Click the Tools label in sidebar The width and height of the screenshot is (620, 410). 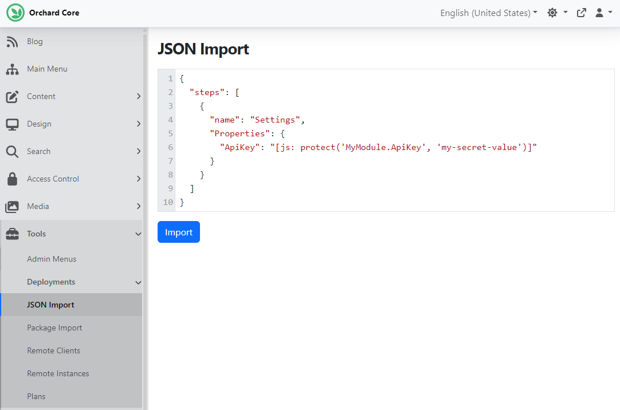pos(36,234)
